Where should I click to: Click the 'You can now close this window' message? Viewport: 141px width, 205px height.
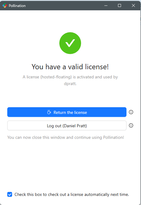click(66, 137)
